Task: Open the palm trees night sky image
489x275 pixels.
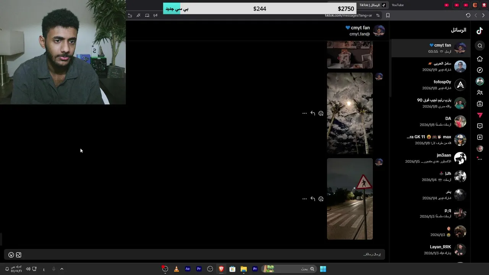Action: 350,113
